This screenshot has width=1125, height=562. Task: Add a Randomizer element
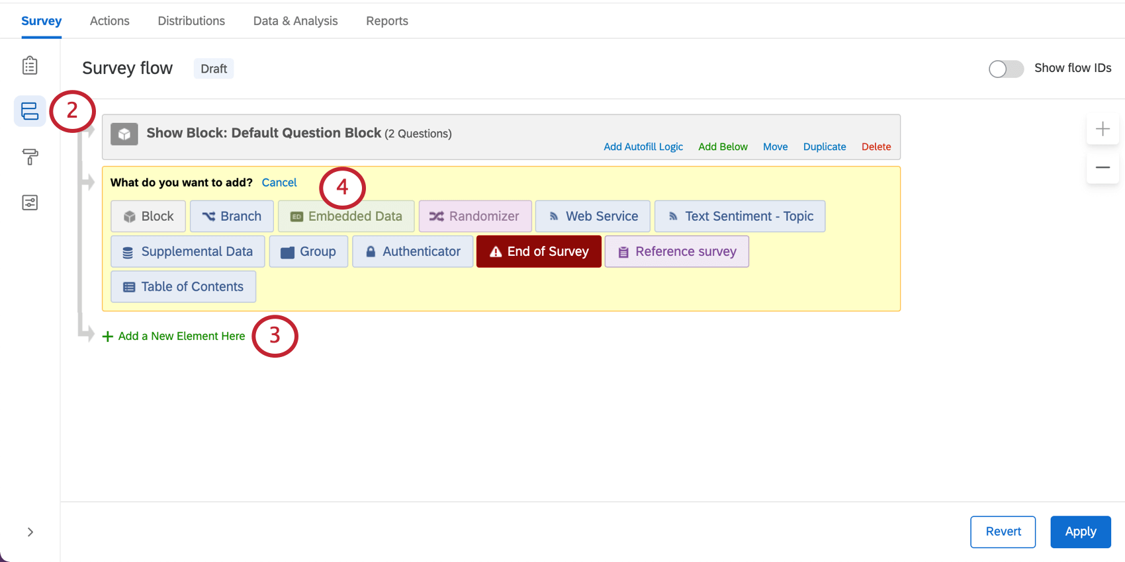click(x=475, y=216)
